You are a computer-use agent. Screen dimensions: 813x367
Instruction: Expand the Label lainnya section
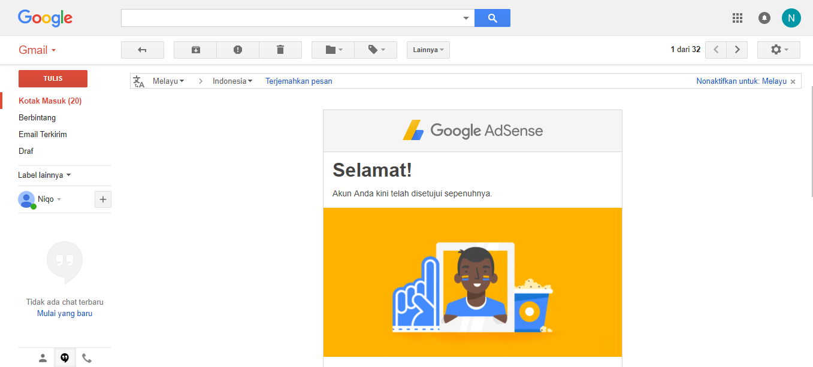coord(44,175)
